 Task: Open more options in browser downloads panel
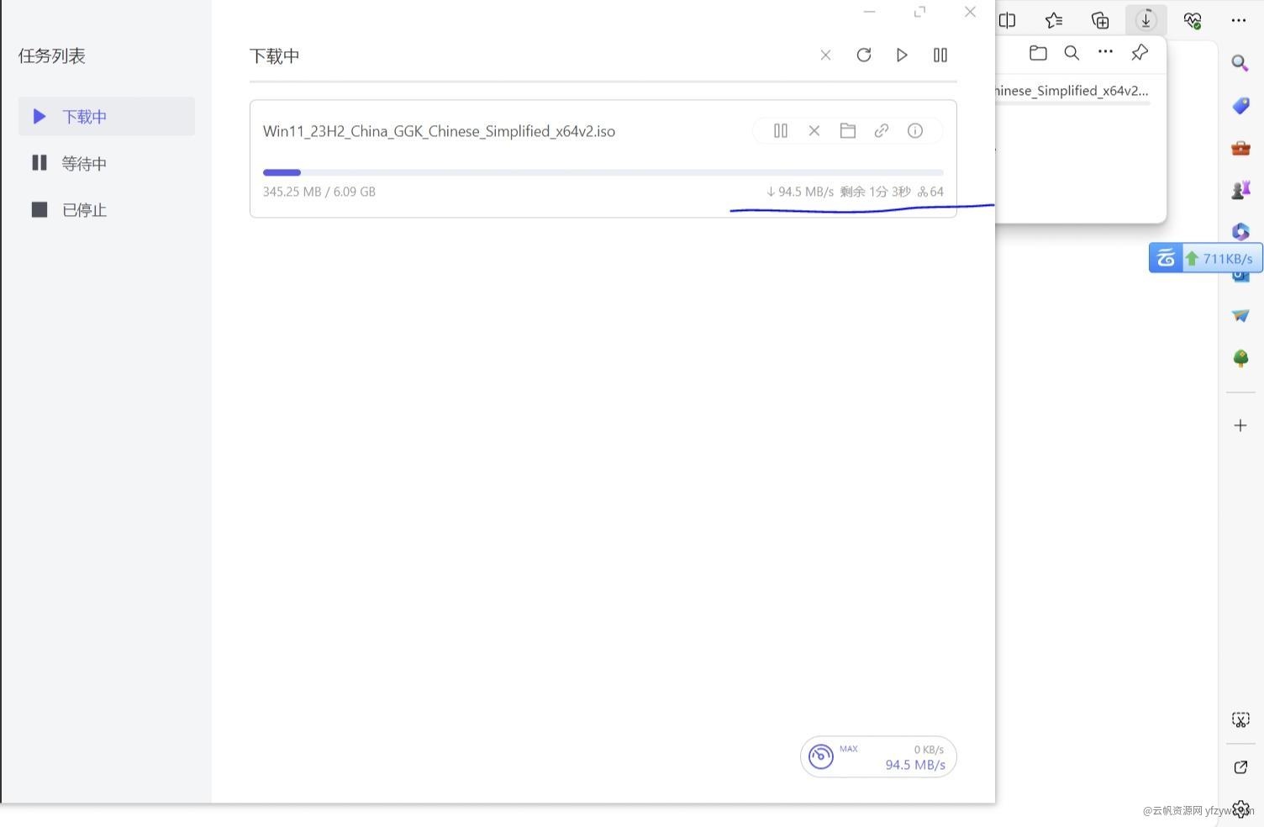(1105, 52)
